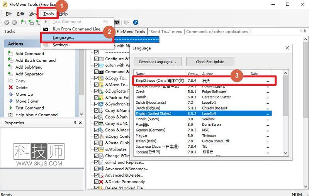Click the Name column header
Image resolution: width=309 pixels, height=196 pixels.
click(160, 74)
